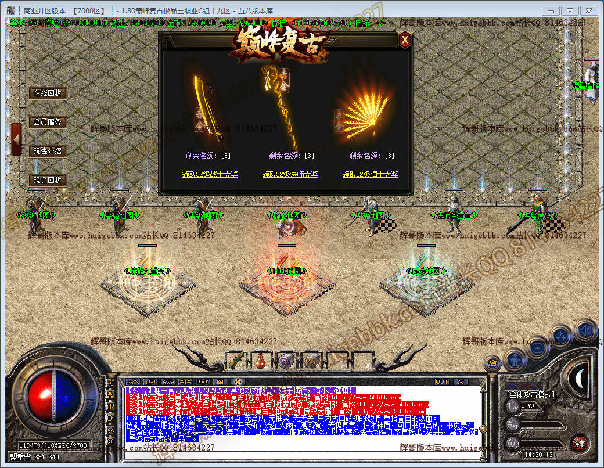The height and width of the screenshot is (468, 604).
Task: Open the 会员服务 button
Action: [48, 123]
